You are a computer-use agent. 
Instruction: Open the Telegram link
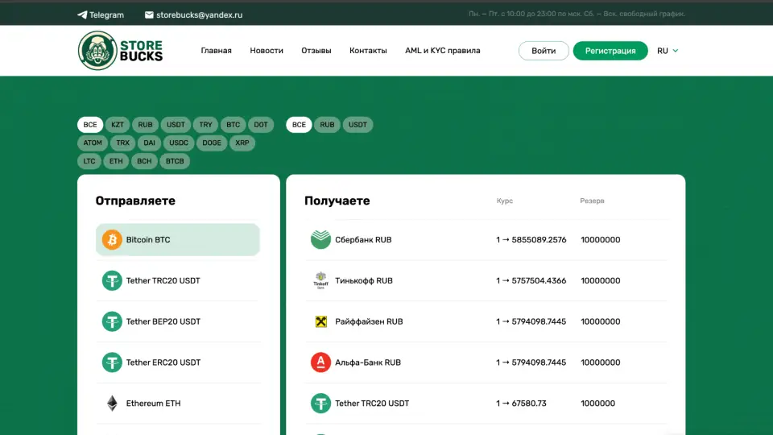pos(101,14)
